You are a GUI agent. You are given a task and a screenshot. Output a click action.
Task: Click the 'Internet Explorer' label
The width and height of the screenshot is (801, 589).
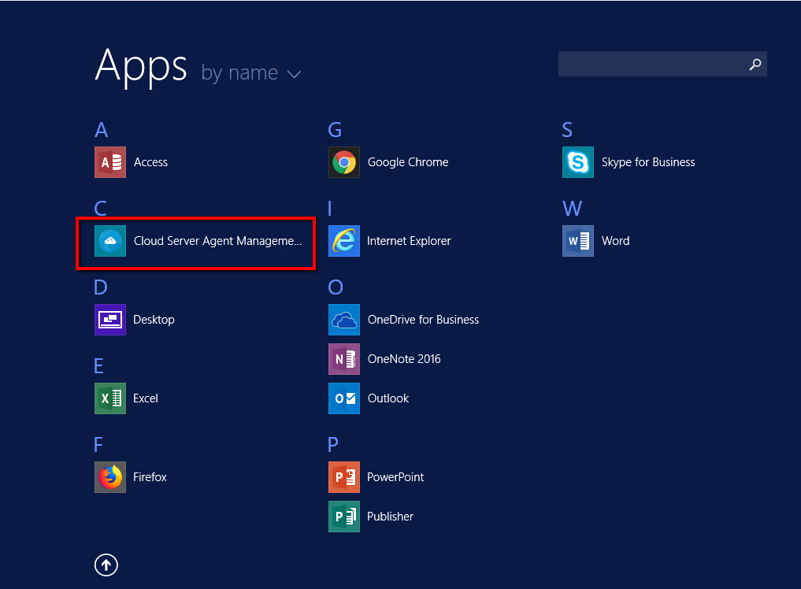pos(410,241)
